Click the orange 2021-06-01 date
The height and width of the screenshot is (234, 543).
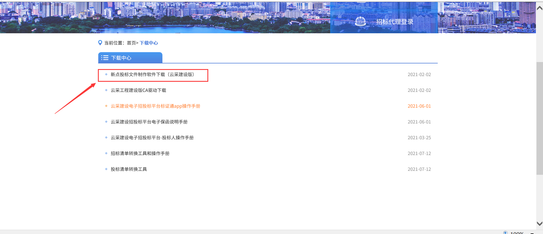(x=419, y=106)
